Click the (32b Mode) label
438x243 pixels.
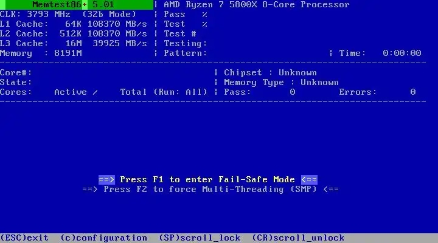(109, 14)
